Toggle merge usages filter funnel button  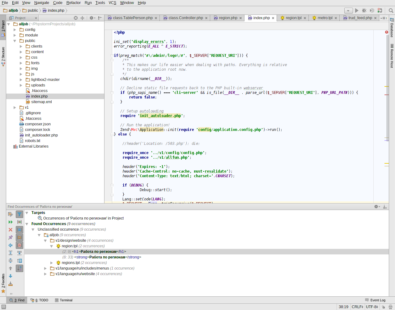tap(19, 214)
